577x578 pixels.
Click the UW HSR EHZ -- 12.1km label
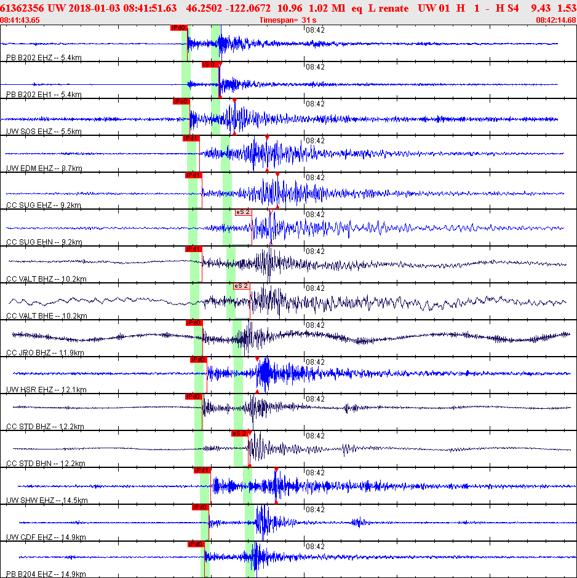coord(47,389)
